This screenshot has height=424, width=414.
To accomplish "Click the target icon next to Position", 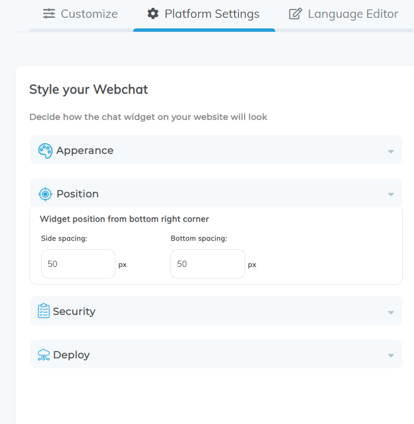I will pos(45,194).
